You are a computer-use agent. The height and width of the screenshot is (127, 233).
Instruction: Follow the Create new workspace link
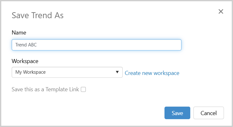[x=152, y=73]
